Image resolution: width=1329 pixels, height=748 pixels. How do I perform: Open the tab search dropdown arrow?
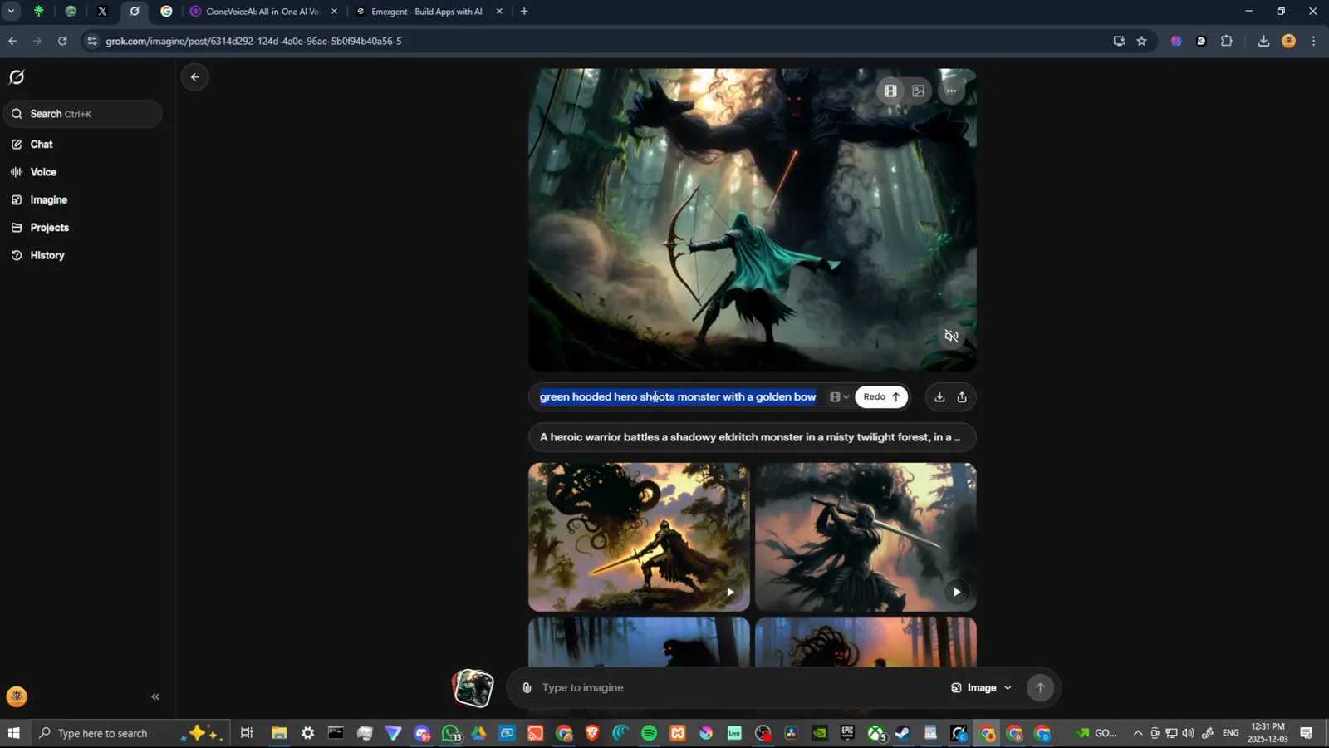click(x=11, y=12)
